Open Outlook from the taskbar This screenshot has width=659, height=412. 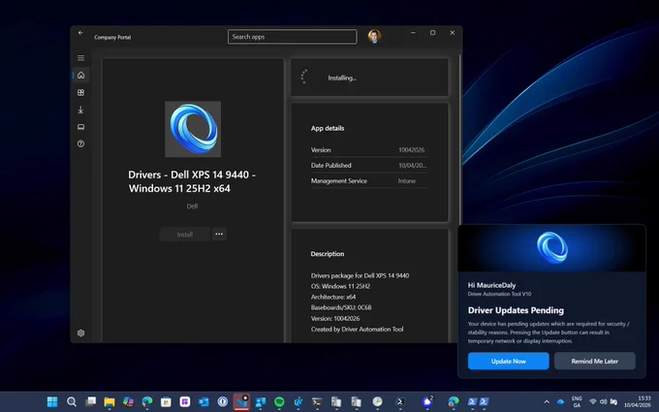click(204, 402)
